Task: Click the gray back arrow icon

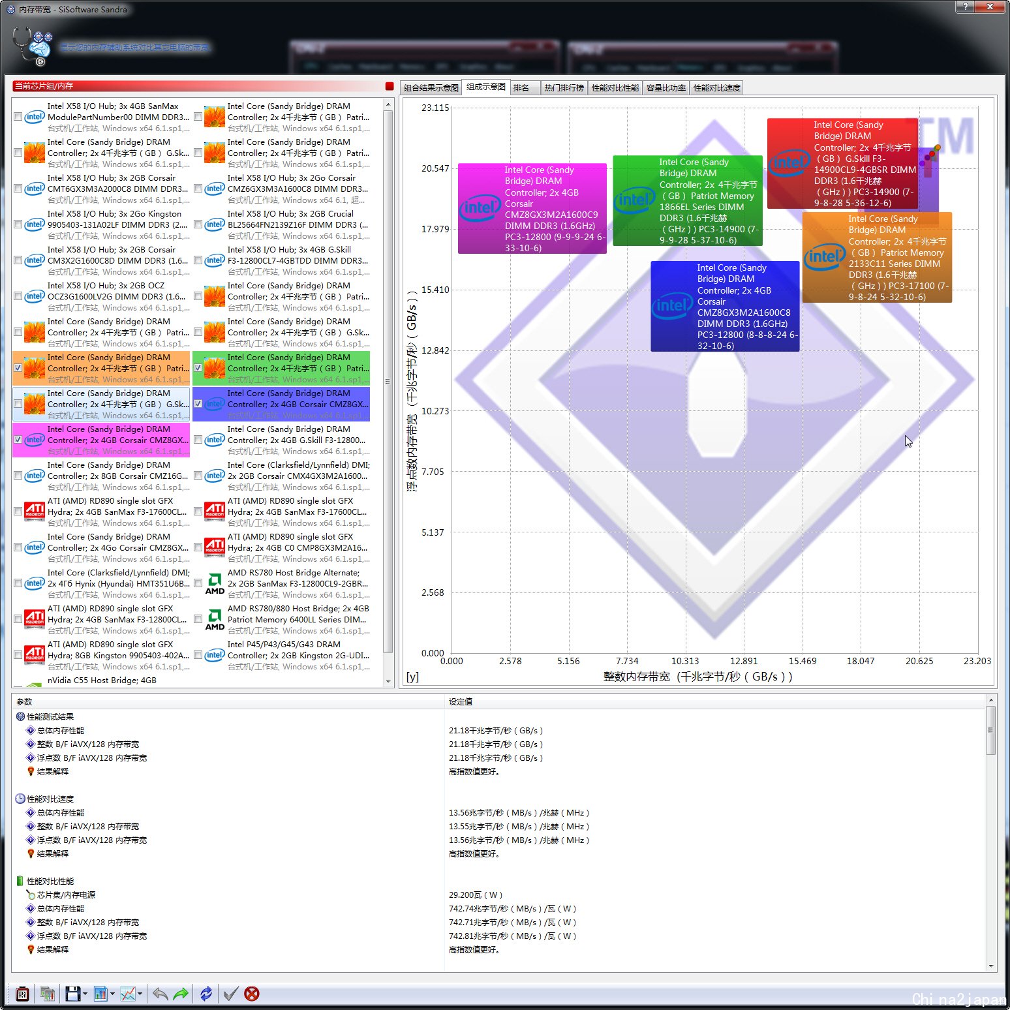Action: [160, 994]
